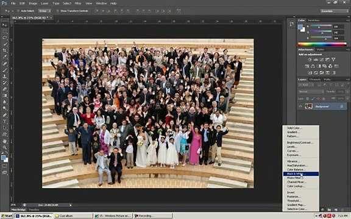The width and height of the screenshot is (351, 219).
Task: Choose Curves from the popup menu
Action: [301, 151]
